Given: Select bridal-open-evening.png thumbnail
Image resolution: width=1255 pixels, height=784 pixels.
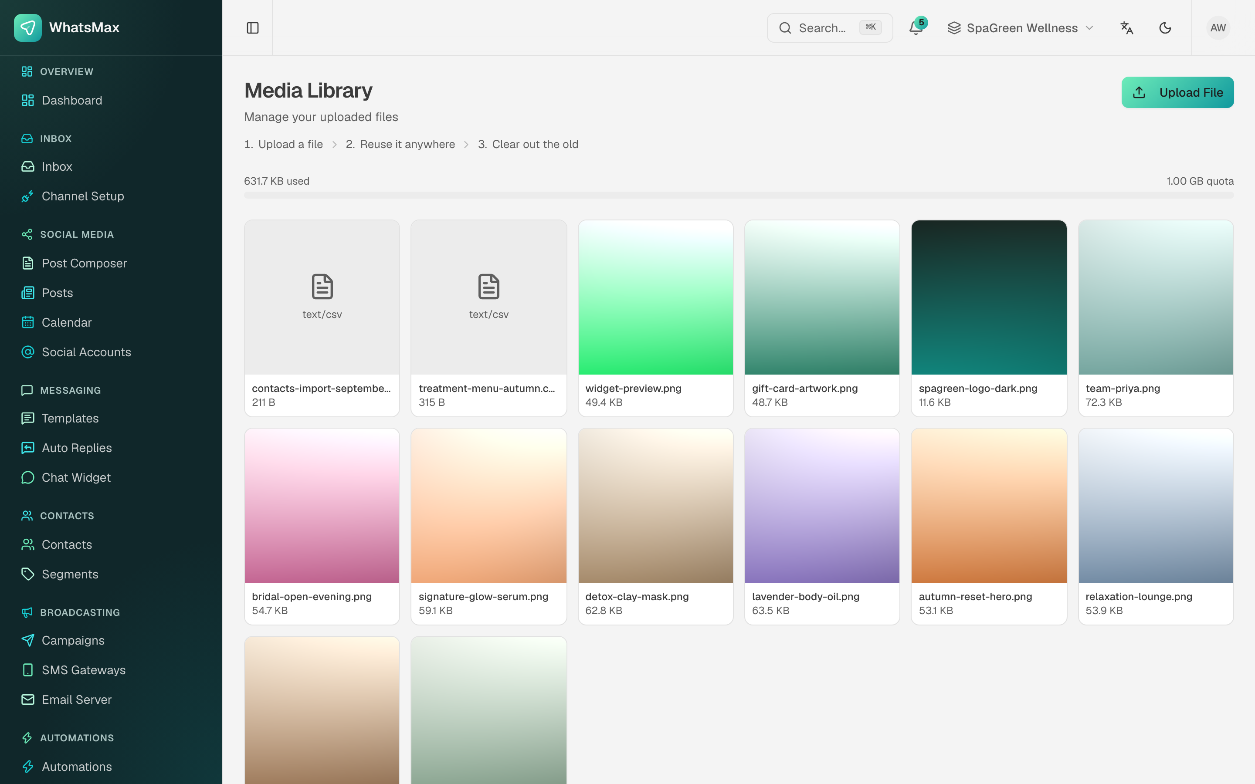Looking at the screenshot, I should click(322, 506).
